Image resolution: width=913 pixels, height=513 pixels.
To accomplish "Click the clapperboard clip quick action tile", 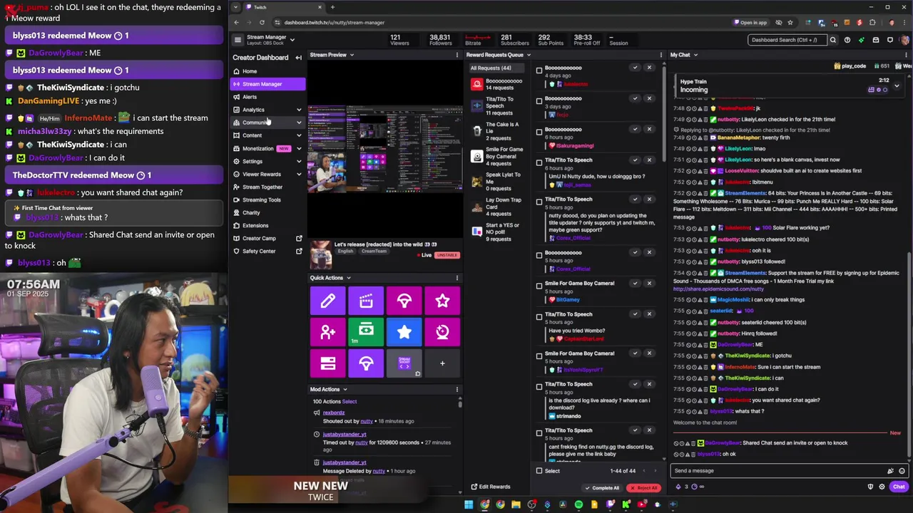I will (366, 301).
